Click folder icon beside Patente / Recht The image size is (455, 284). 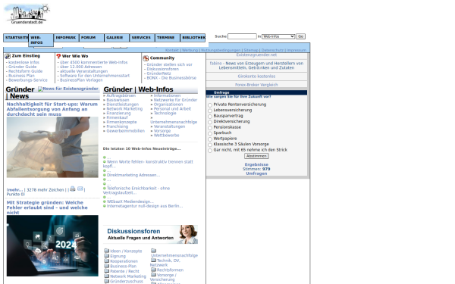coord(106,271)
